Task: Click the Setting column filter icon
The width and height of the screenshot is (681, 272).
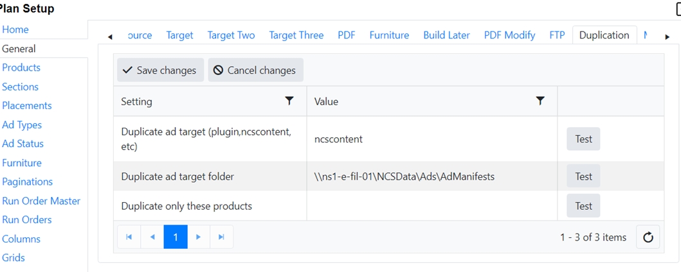Action: tap(289, 101)
